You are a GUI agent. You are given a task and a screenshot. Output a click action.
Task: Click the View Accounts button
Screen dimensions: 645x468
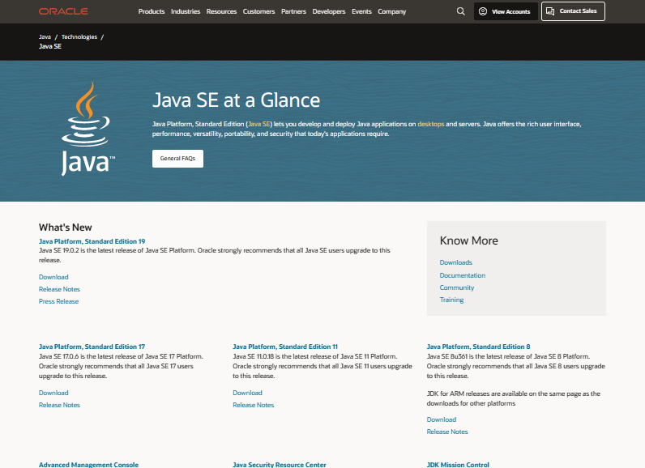[506, 11]
